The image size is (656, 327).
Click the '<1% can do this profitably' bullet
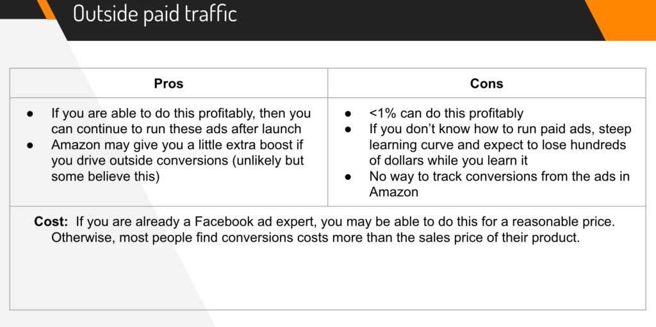click(x=446, y=113)
